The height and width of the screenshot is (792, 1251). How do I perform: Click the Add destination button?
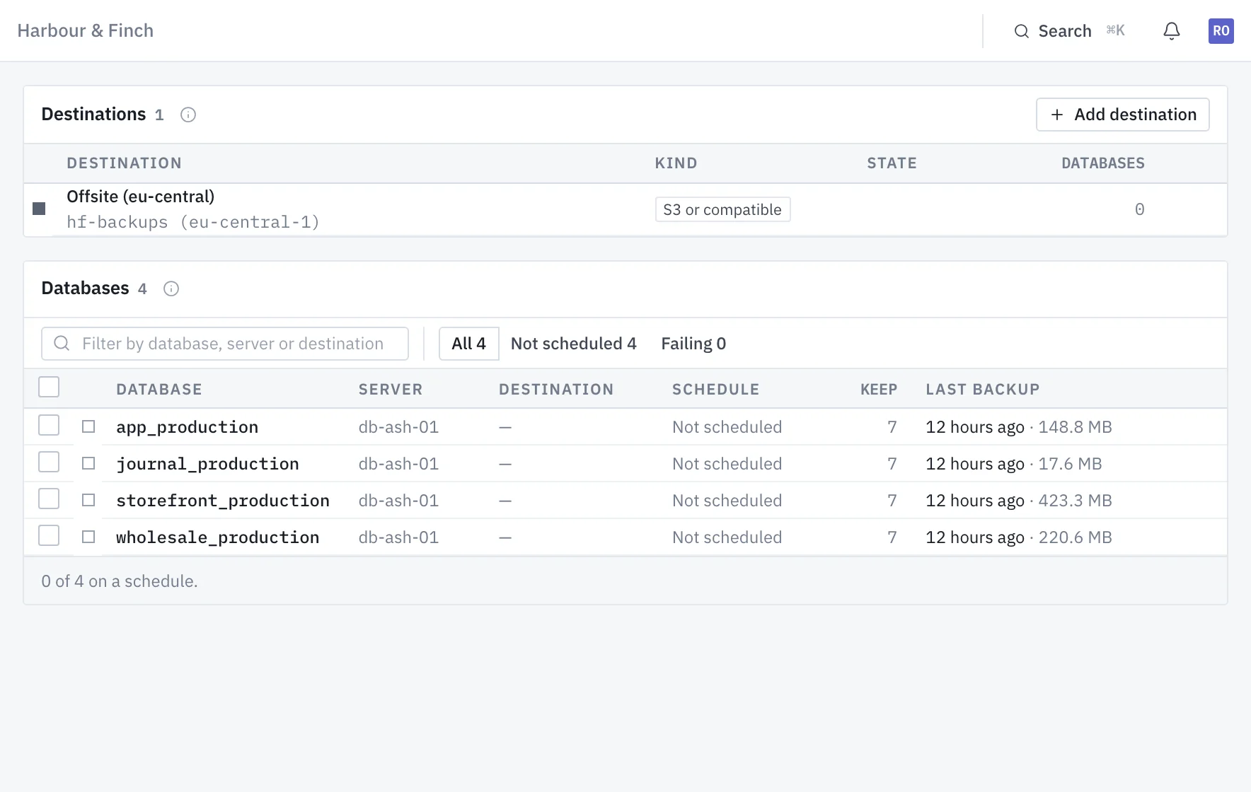point(1122,115)
